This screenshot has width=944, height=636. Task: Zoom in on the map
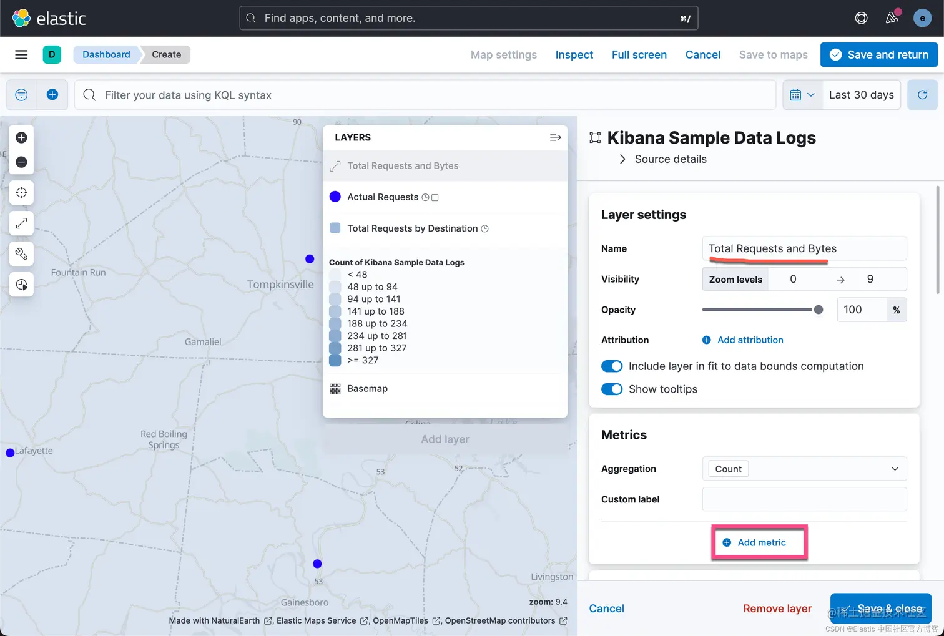click(x=21, y=138)
